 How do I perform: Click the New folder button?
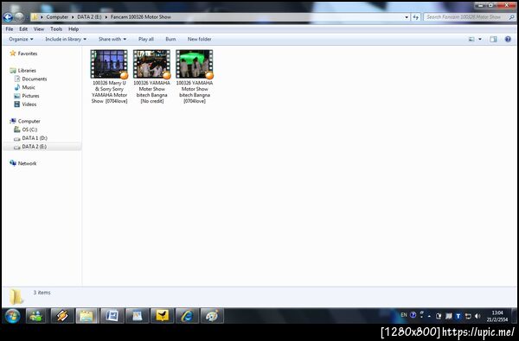[x=199, y=39]
